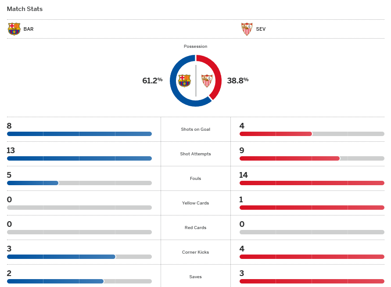This screenshot has height=287, width=391.
Task: Click the Barcelona crest in the header
Action: tap(14, 29)
